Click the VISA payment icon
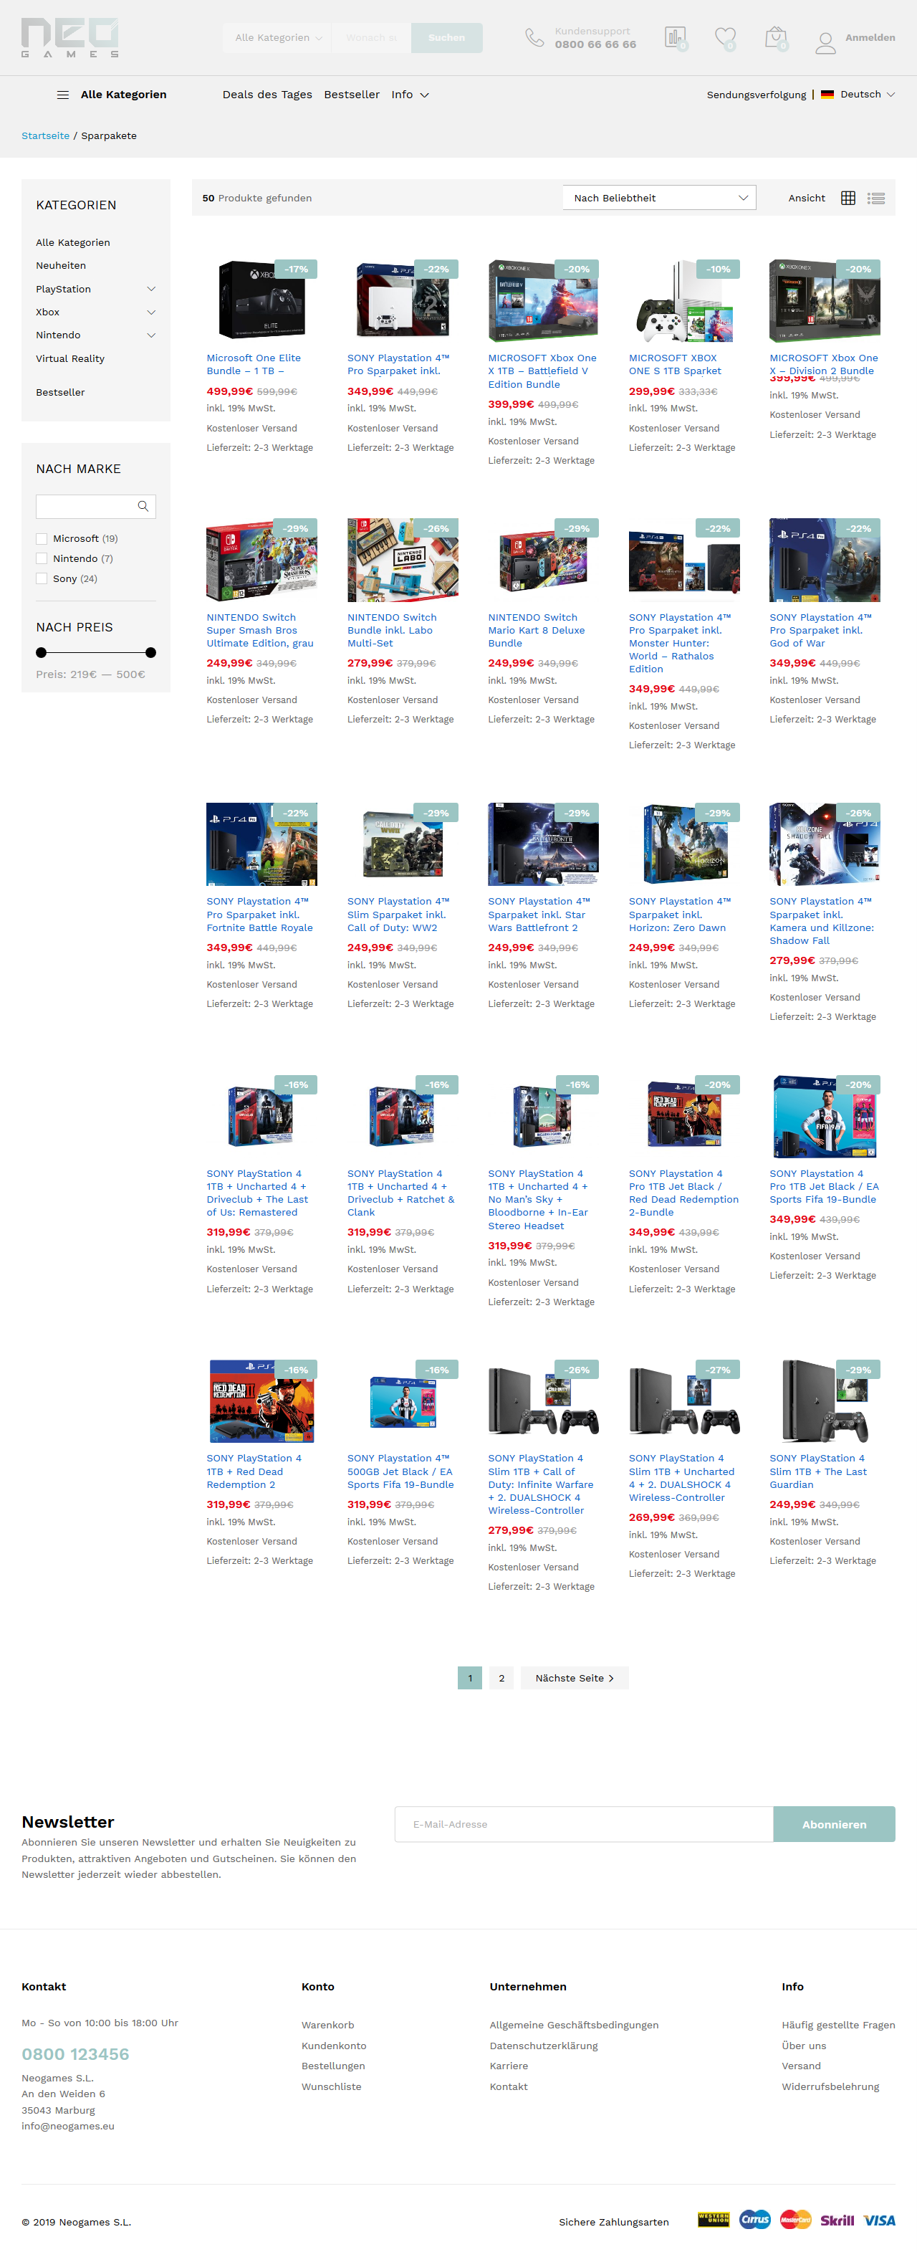The width and height of the screenshot is (917, 2252). pyautogui.click(x=880, y=2220)
